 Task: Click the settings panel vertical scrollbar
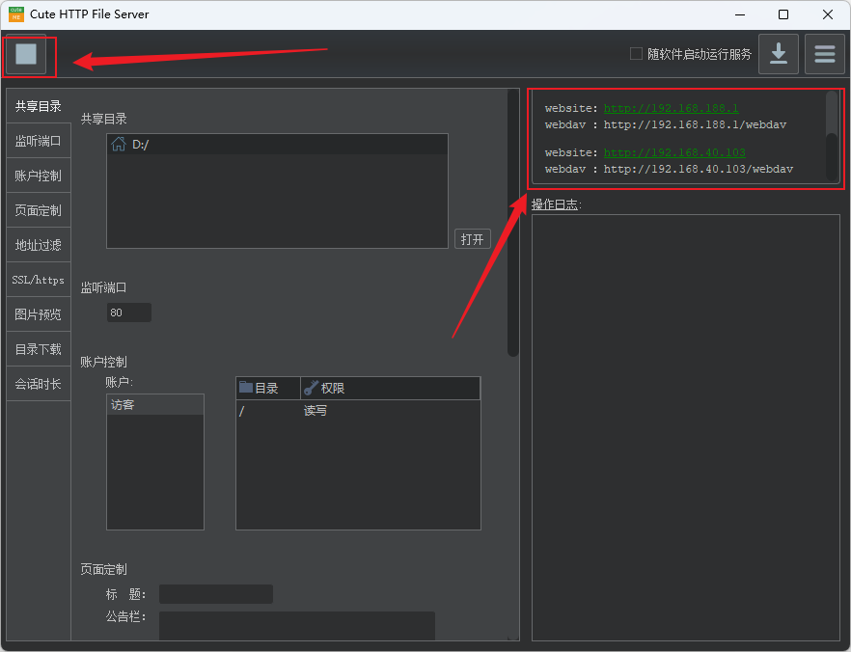tap(513, 223)
